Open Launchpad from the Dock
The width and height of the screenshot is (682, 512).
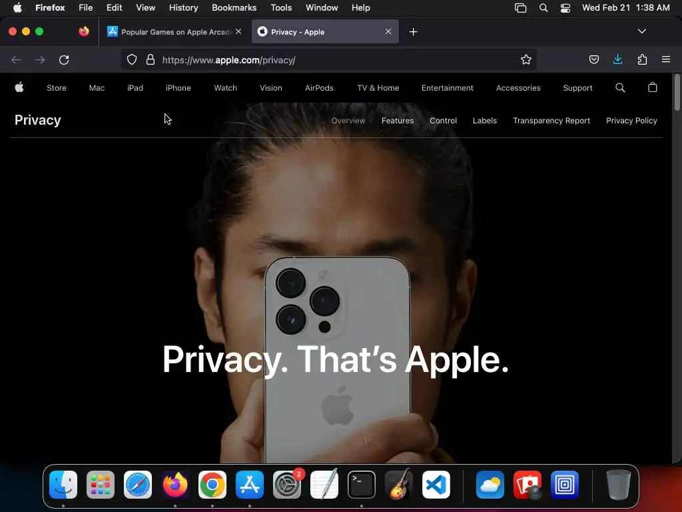pyautogui.click(x=101, y=485)
